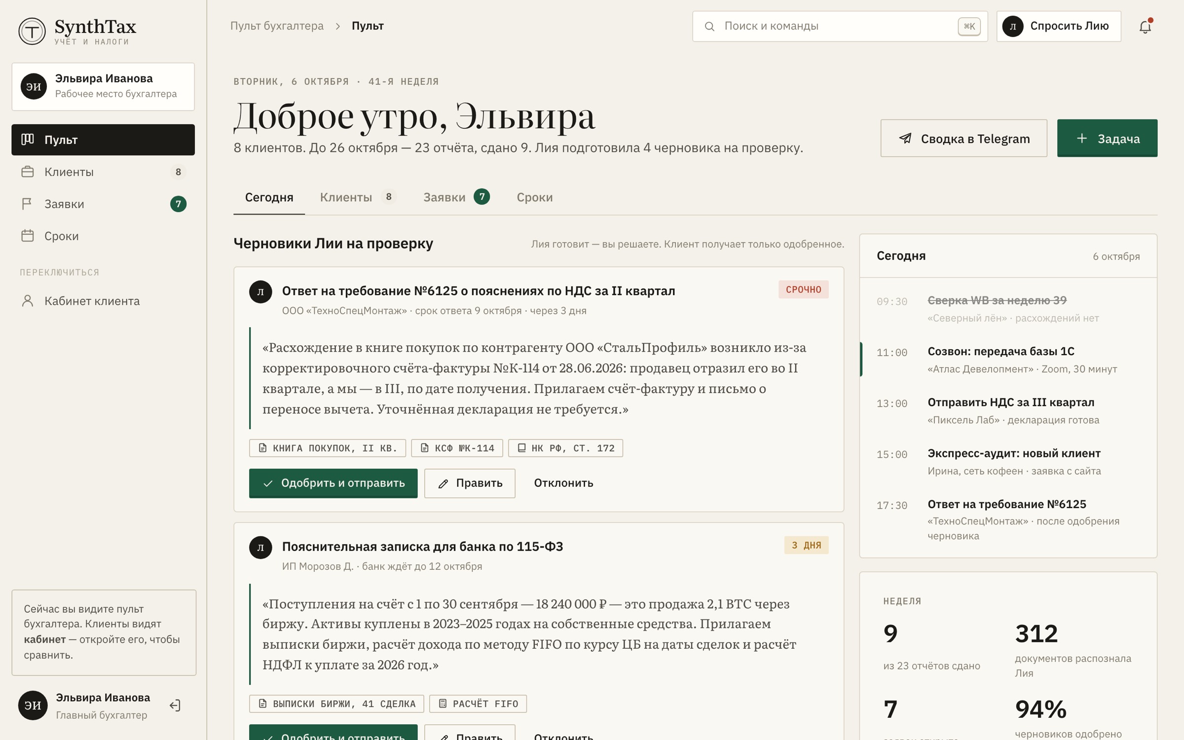This screenshot has width=1184, height=740.
Task: Open the Эльвира Иванова workspace card
Action: (x=103, y=86)
